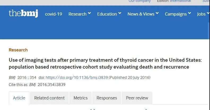Change the International edition link
210x110 pixels.
point(181,1)
